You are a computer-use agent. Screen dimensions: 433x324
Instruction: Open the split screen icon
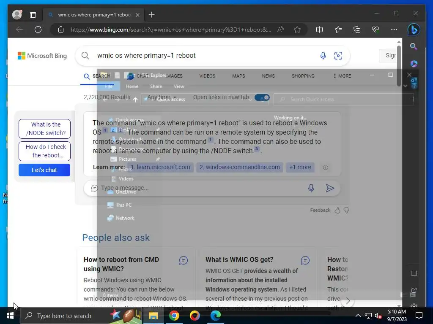click(x=319, y=30)
